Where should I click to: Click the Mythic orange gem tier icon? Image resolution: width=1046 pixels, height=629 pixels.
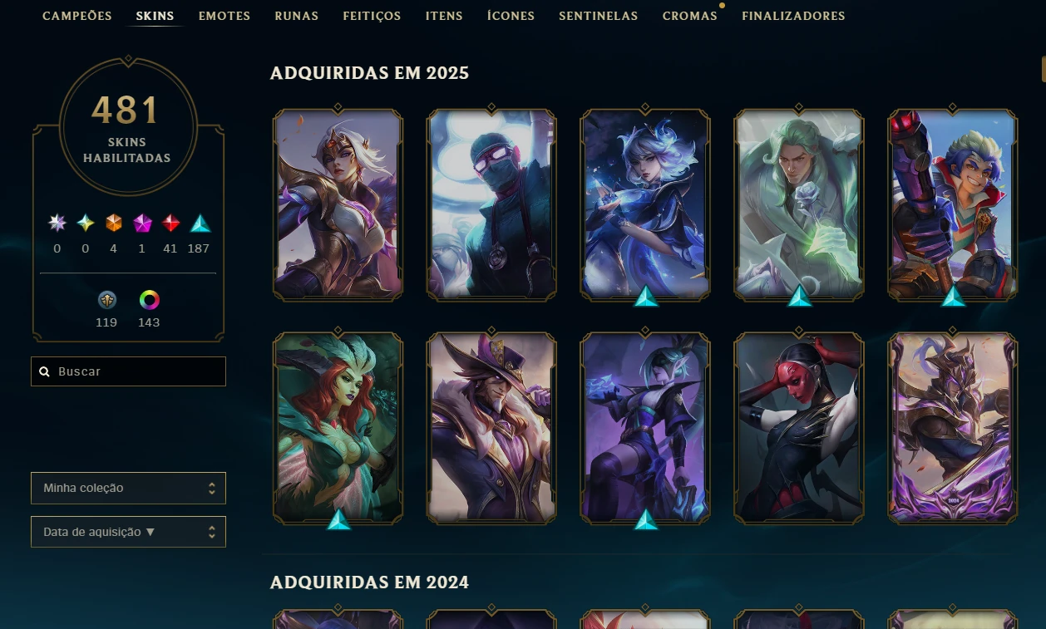tap(114, 223)
